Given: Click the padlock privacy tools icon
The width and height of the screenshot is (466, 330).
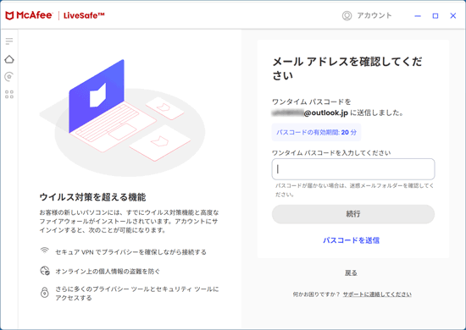Looking at the screenshot, I should tap(45, 292).
